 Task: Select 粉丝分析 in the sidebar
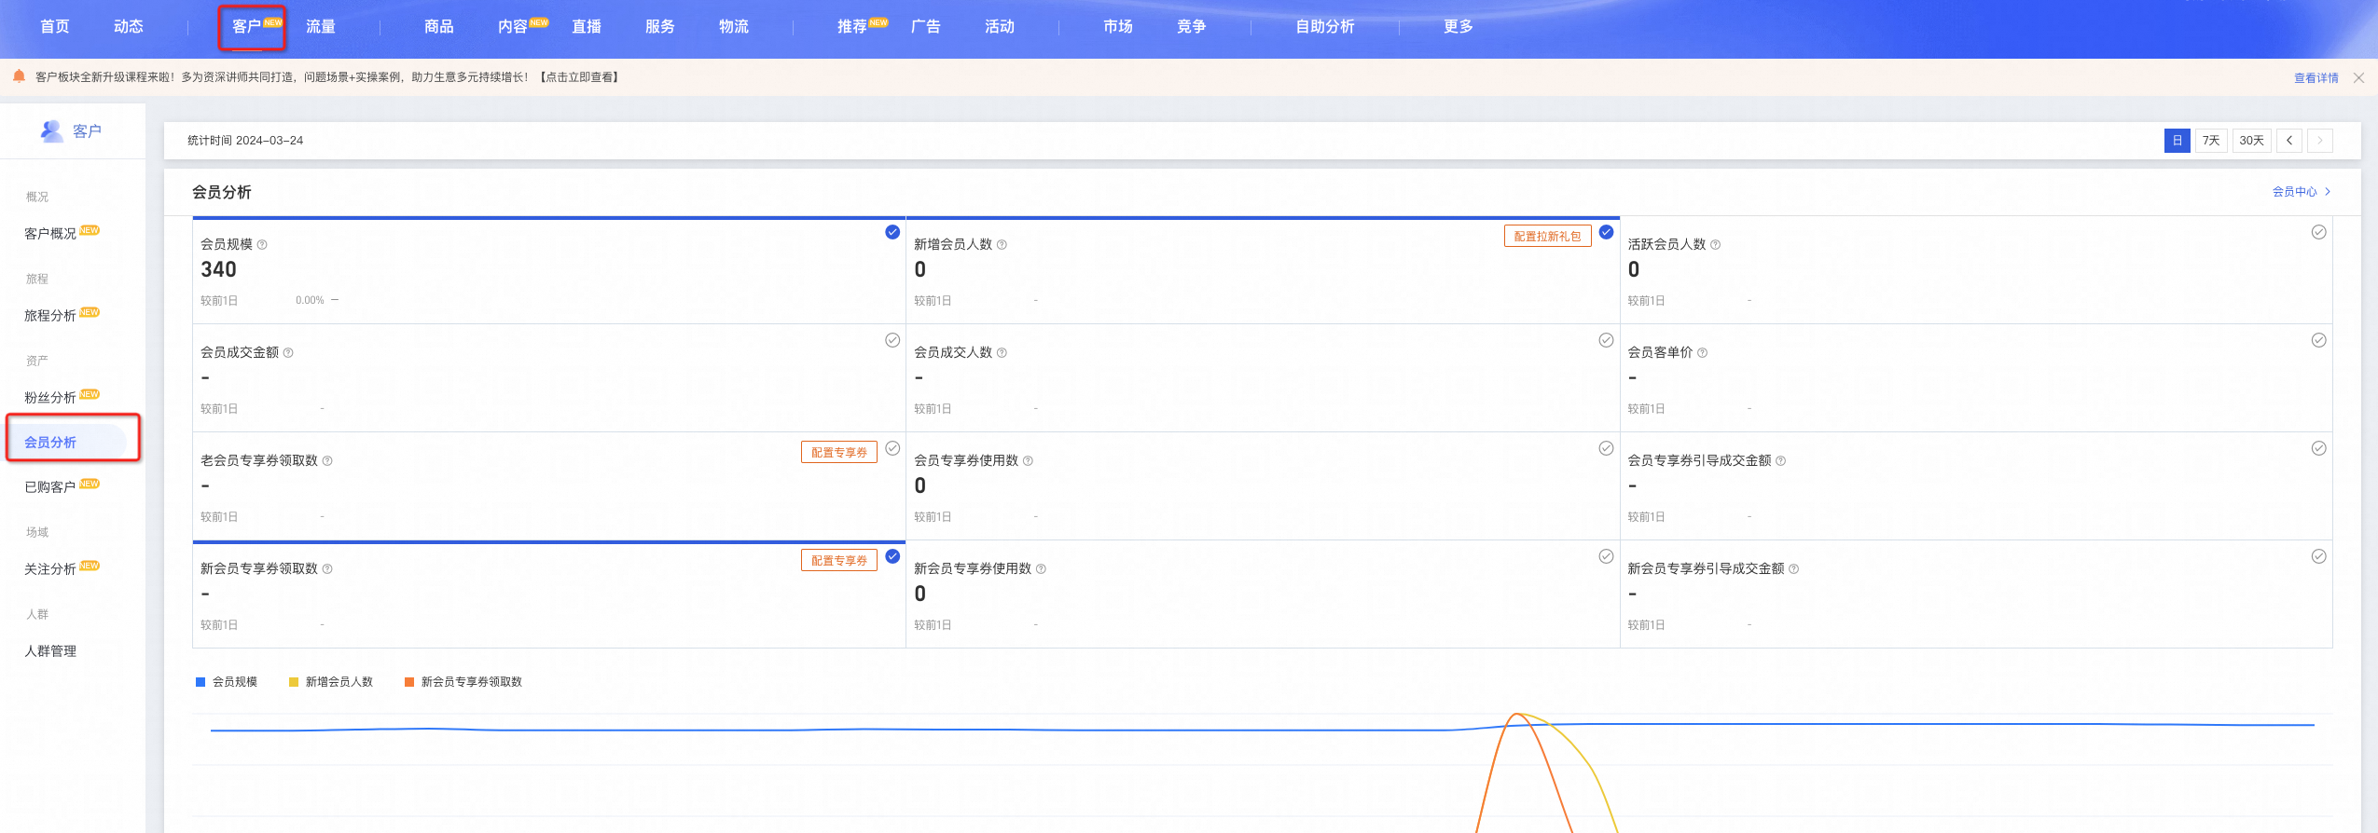tap(50, 398)
